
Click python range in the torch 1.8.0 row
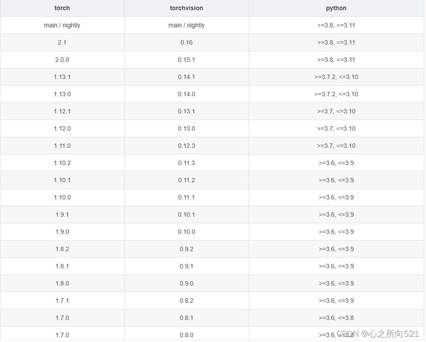click(336, 283)
